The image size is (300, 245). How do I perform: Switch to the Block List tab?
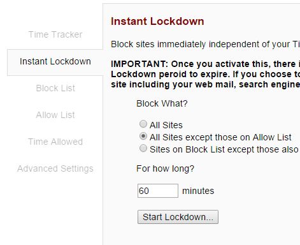coord(55,88)
